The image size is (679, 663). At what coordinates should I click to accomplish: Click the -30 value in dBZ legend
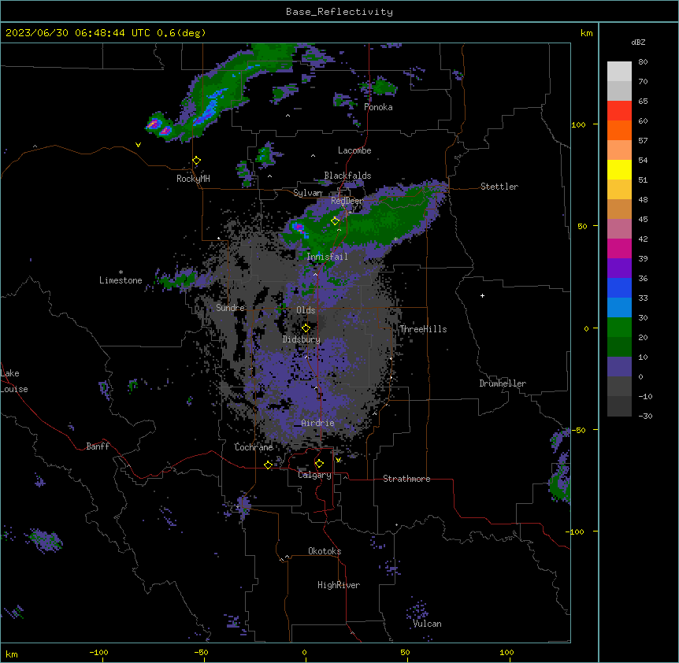[x=645, y=417]
